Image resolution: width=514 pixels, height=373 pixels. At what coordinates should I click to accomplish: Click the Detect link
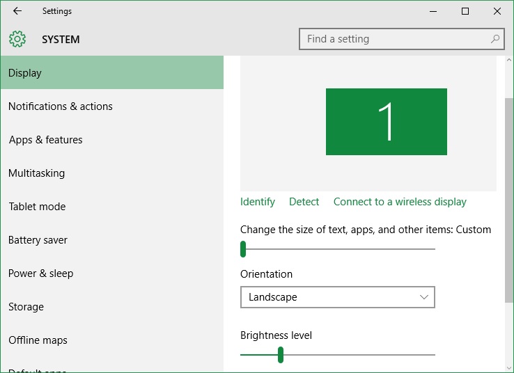(x=304, y=202)
